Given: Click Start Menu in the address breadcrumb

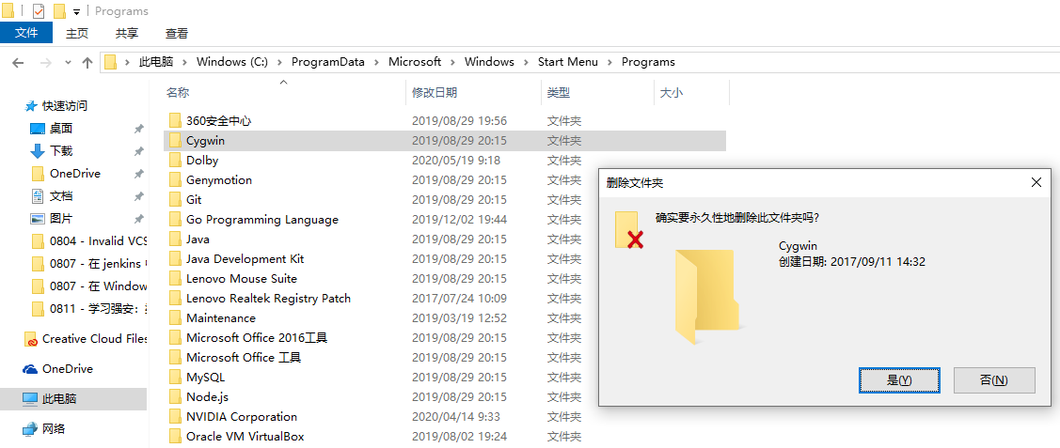Looking at the screenshot, I should 568,61.
